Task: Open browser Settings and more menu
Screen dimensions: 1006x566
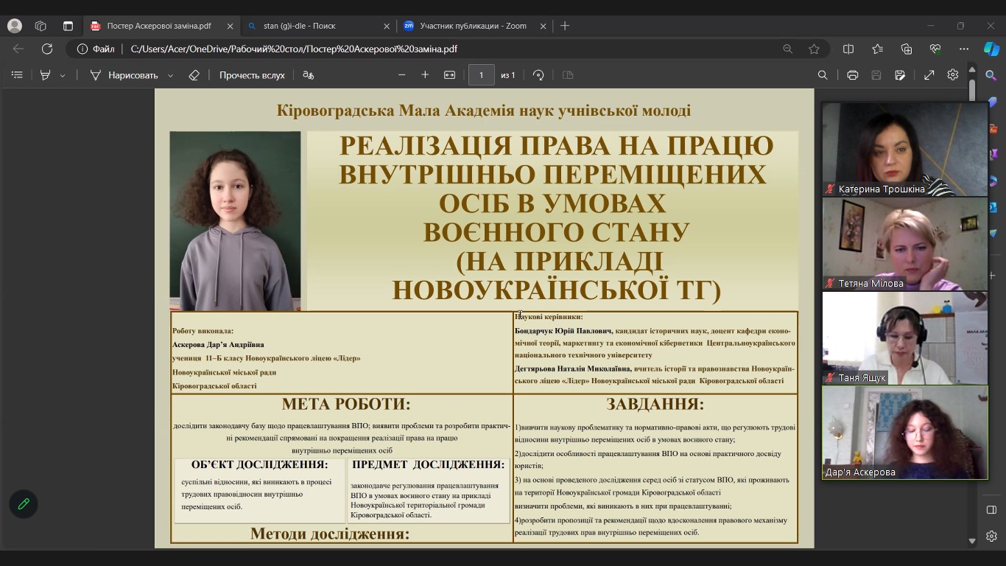Action: (963, 49)
